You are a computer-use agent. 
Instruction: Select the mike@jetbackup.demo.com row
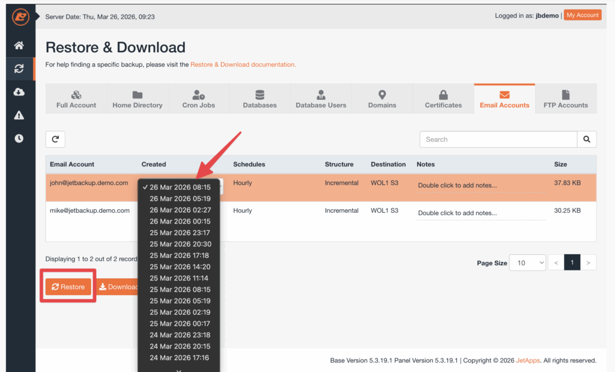click(90, 211)
